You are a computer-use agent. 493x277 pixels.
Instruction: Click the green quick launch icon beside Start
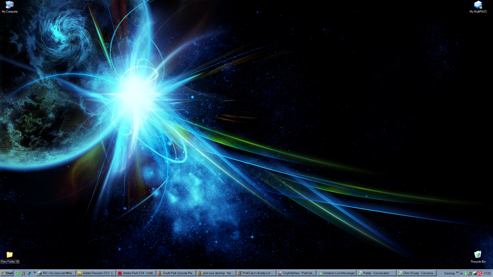[17, 273]
